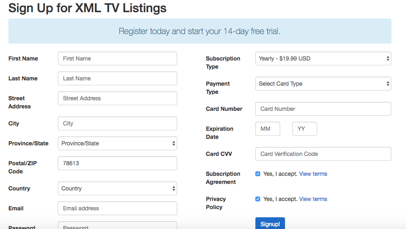406x229 pixels.
Task: Click the First Name input field
Action: tap(117, 58)
